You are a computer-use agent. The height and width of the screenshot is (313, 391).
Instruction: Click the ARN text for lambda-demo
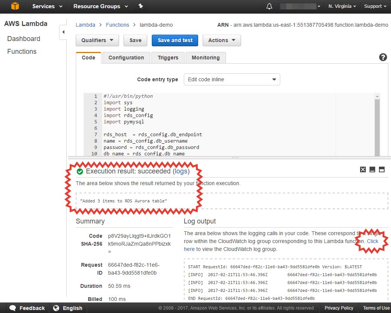click(303, 25)
